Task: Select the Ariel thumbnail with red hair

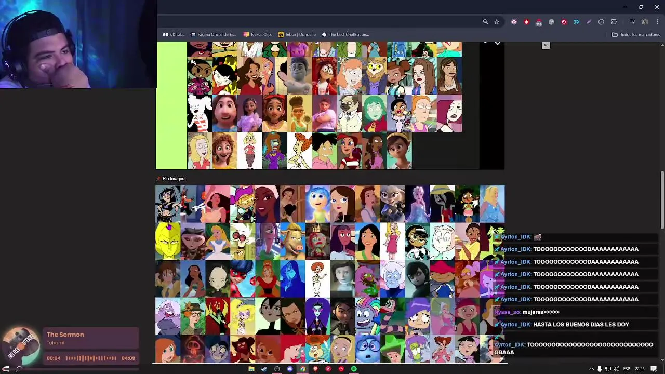Action: click(292, 349)
